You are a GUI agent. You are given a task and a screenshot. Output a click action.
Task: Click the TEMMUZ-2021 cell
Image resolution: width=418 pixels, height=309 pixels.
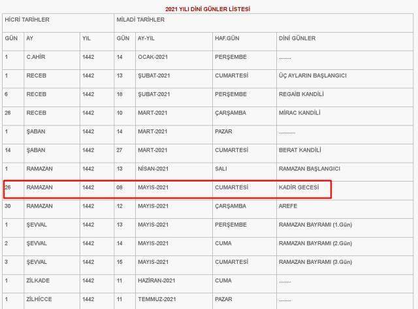(x=174, y=301)
